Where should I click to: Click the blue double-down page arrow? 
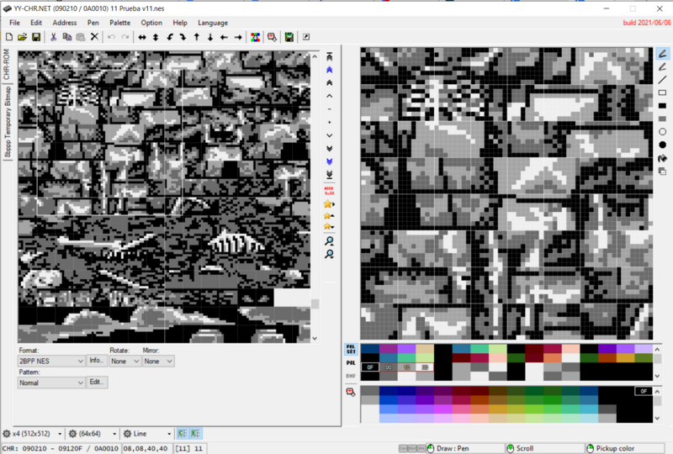pos(329,161)
